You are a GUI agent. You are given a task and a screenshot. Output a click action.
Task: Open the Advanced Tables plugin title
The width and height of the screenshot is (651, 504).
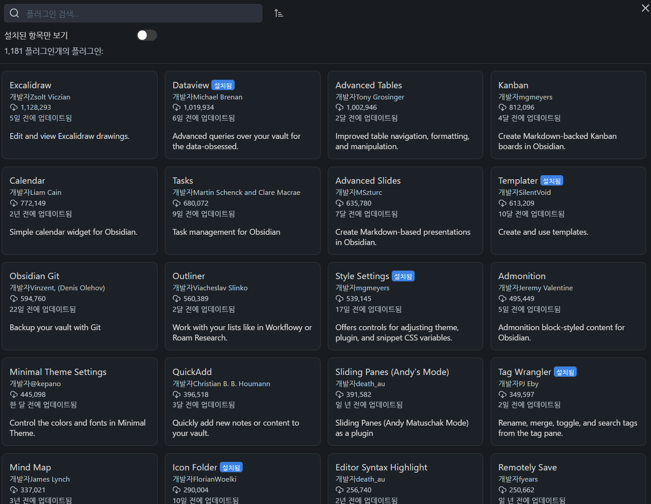[368, 85]
